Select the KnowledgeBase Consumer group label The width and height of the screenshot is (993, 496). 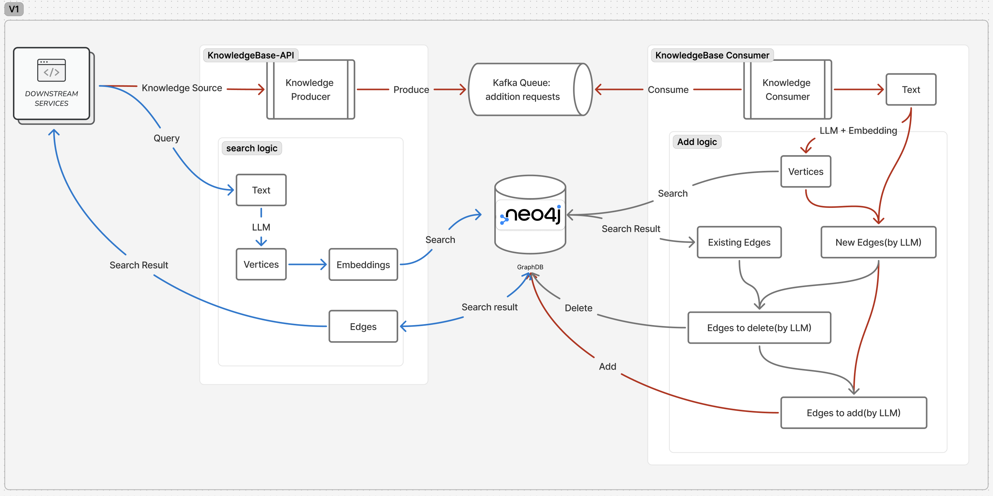coord(712,55)
